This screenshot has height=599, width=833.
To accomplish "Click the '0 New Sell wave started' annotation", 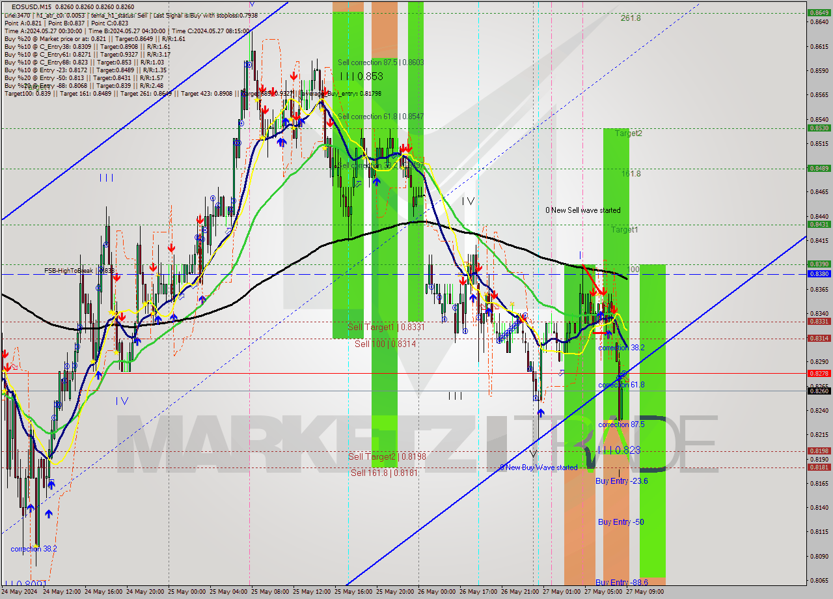I will point(583,210).
